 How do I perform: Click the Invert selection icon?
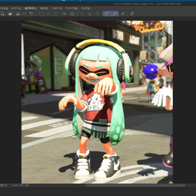tap(90, 14)
